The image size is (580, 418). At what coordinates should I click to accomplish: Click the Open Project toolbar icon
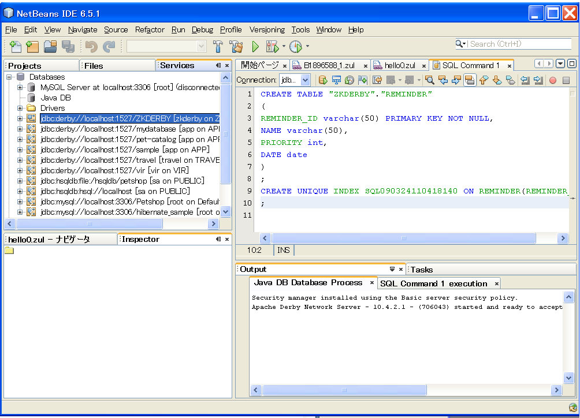(50, 47)
